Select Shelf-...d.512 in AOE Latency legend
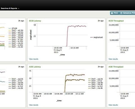This screenshot has height=109, width=135. coord(95,81)
